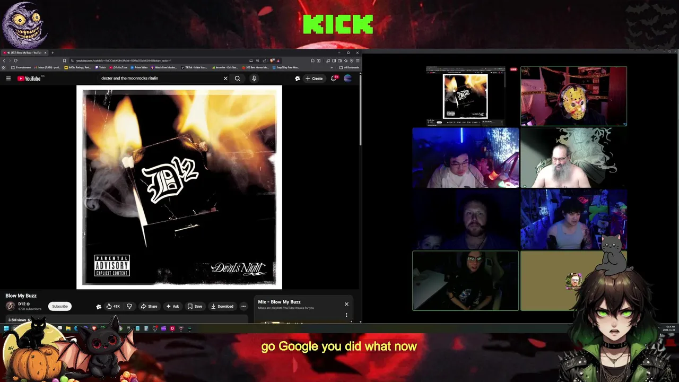679x382 pixels.
Task: Click the Brave browser taskbar icon
Action: pyautogui.click(x=94, y=328)
